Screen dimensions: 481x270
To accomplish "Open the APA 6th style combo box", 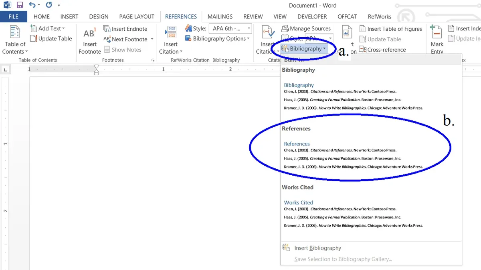I will [230, 28].
